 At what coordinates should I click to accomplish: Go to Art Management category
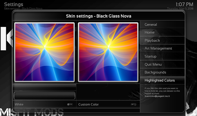[x=162, y=48]
